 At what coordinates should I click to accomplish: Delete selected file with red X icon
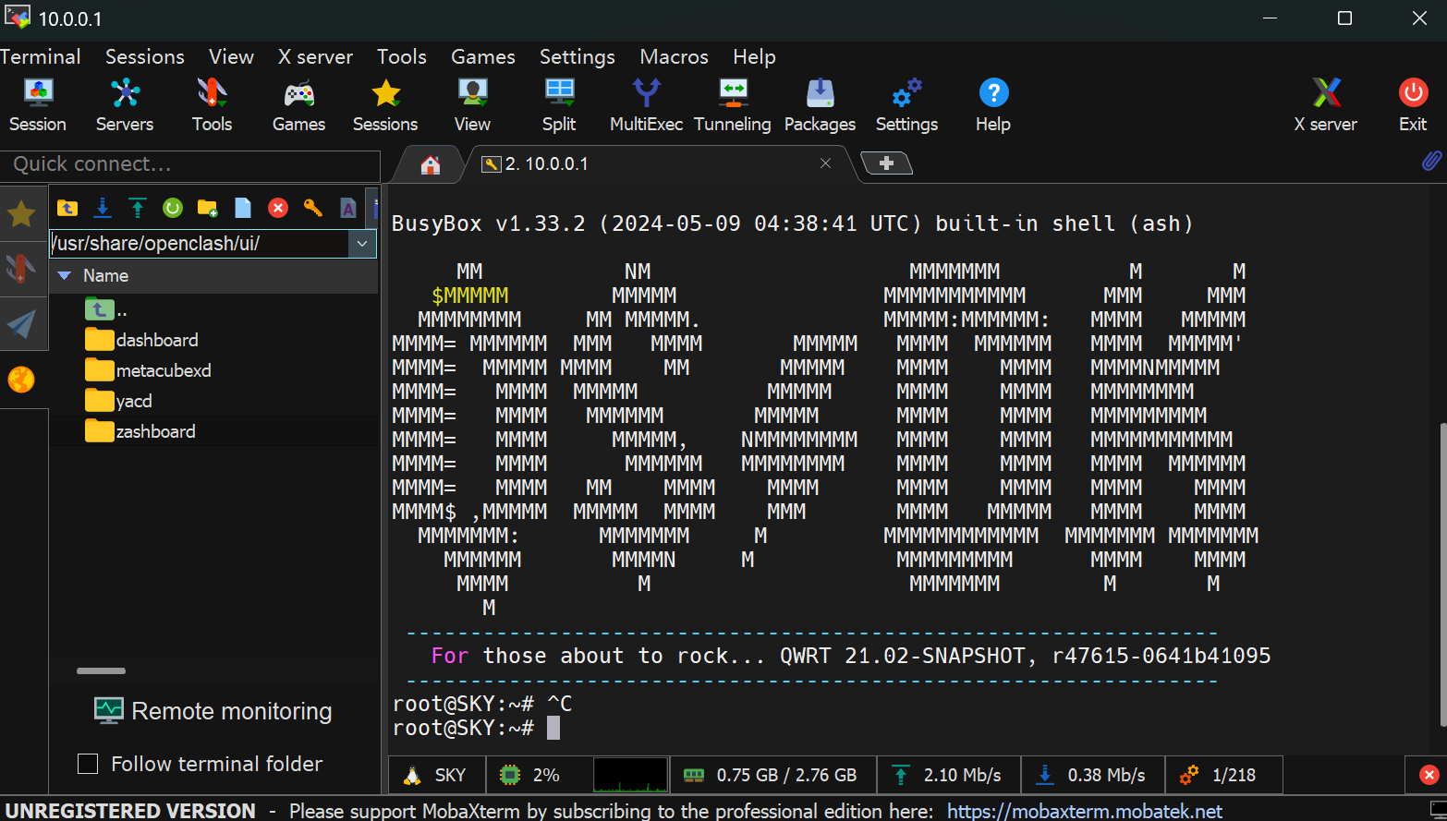(278, 208)
